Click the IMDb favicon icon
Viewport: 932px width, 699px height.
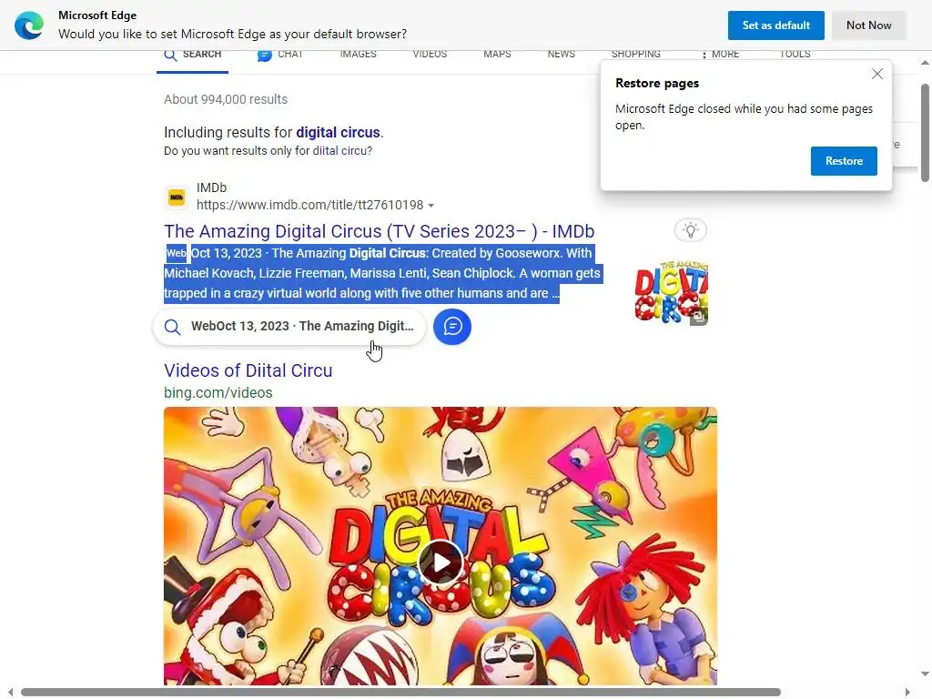176,197
